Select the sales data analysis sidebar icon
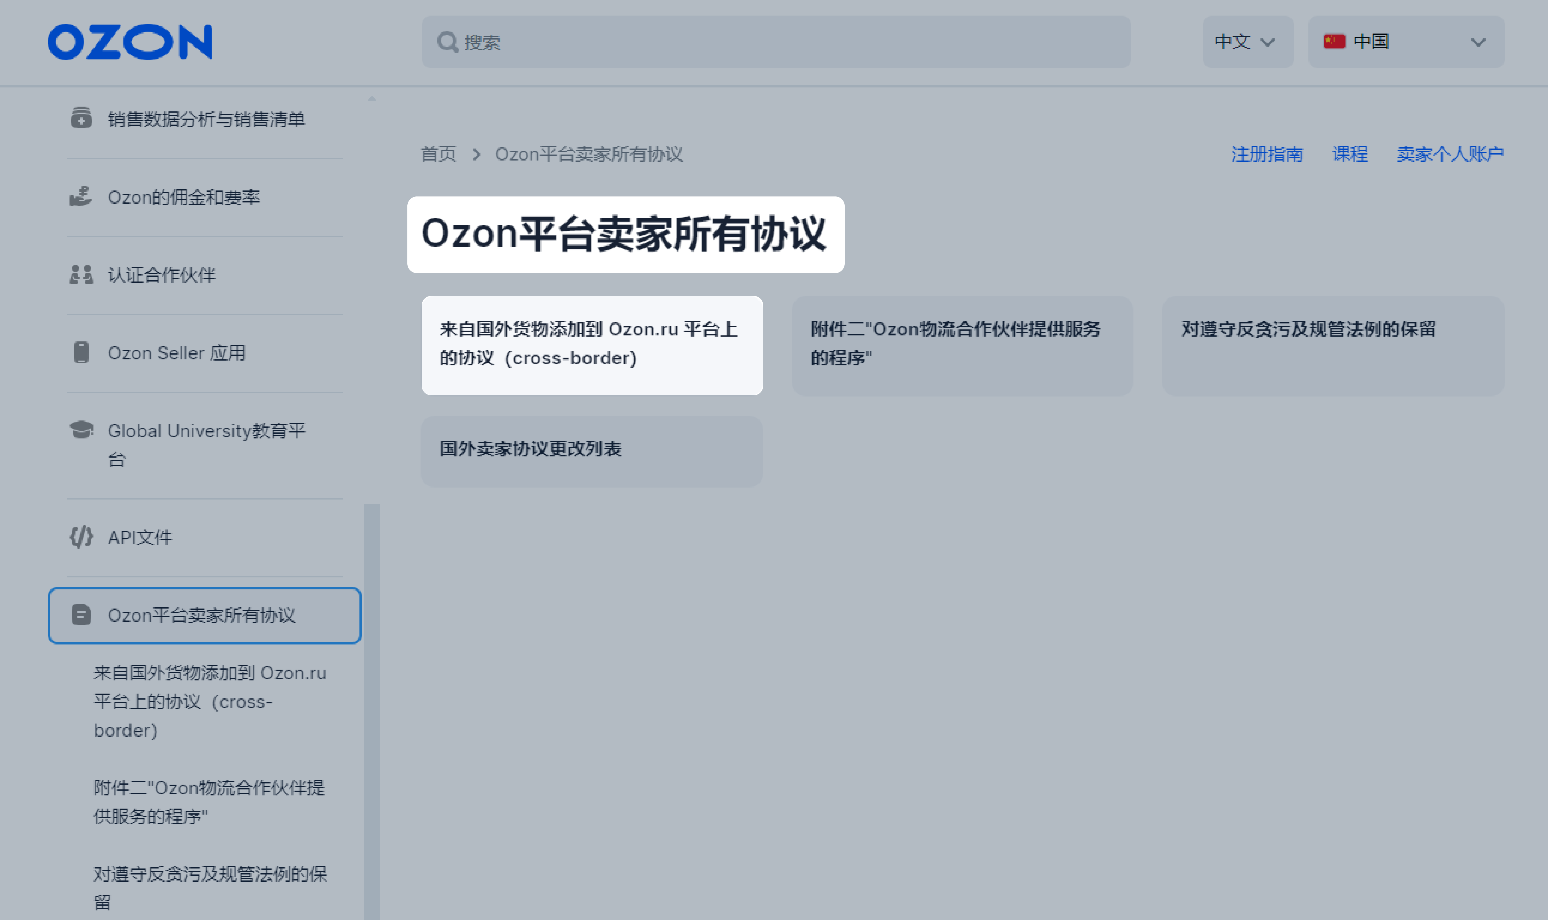The image size is (1548, 920). [81, 118]
